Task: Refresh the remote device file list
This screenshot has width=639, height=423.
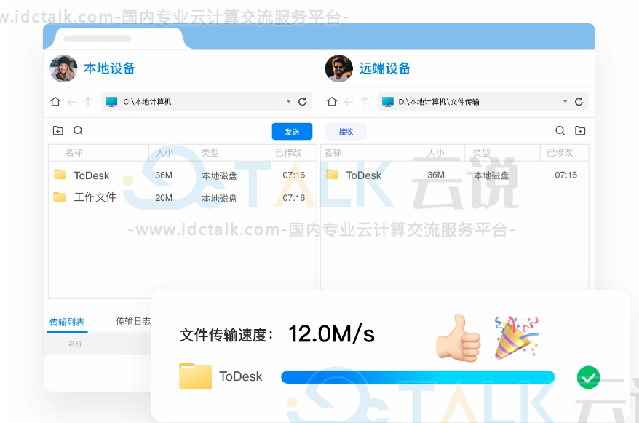Action: click(579, 101)
